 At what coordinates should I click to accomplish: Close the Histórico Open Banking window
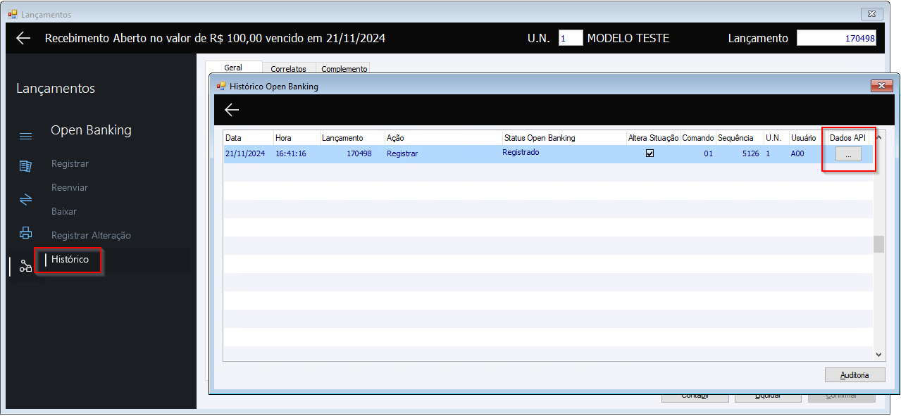tap(882, 86)
